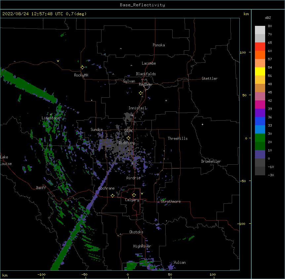285x279 pixels.
Task: Select the yellow diamond marker near Cochrane
Action: click(112, 195)
